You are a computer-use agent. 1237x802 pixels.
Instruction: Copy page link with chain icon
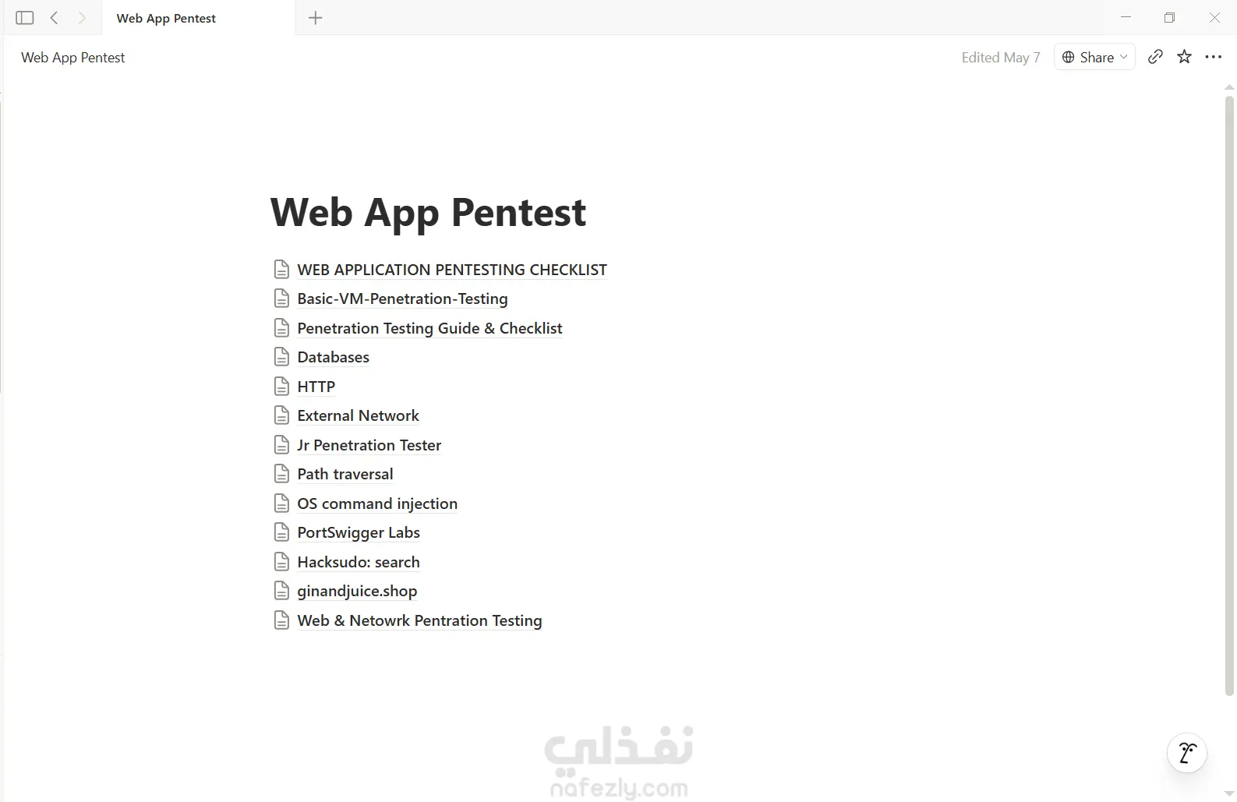click(x=1155, y=57)
